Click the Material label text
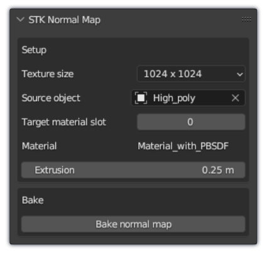This screenshot has width=267, height=255. pos(40,146)
